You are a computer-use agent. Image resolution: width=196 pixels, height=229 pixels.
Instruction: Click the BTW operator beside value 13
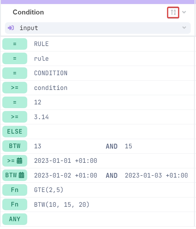[x=15, y=146]
